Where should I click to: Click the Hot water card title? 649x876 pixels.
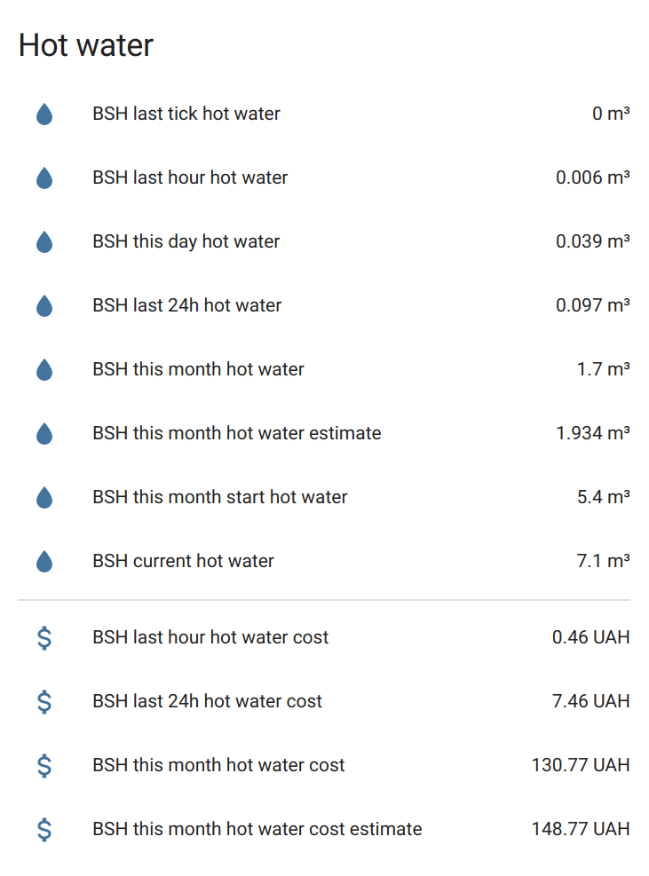click(85, 44)
